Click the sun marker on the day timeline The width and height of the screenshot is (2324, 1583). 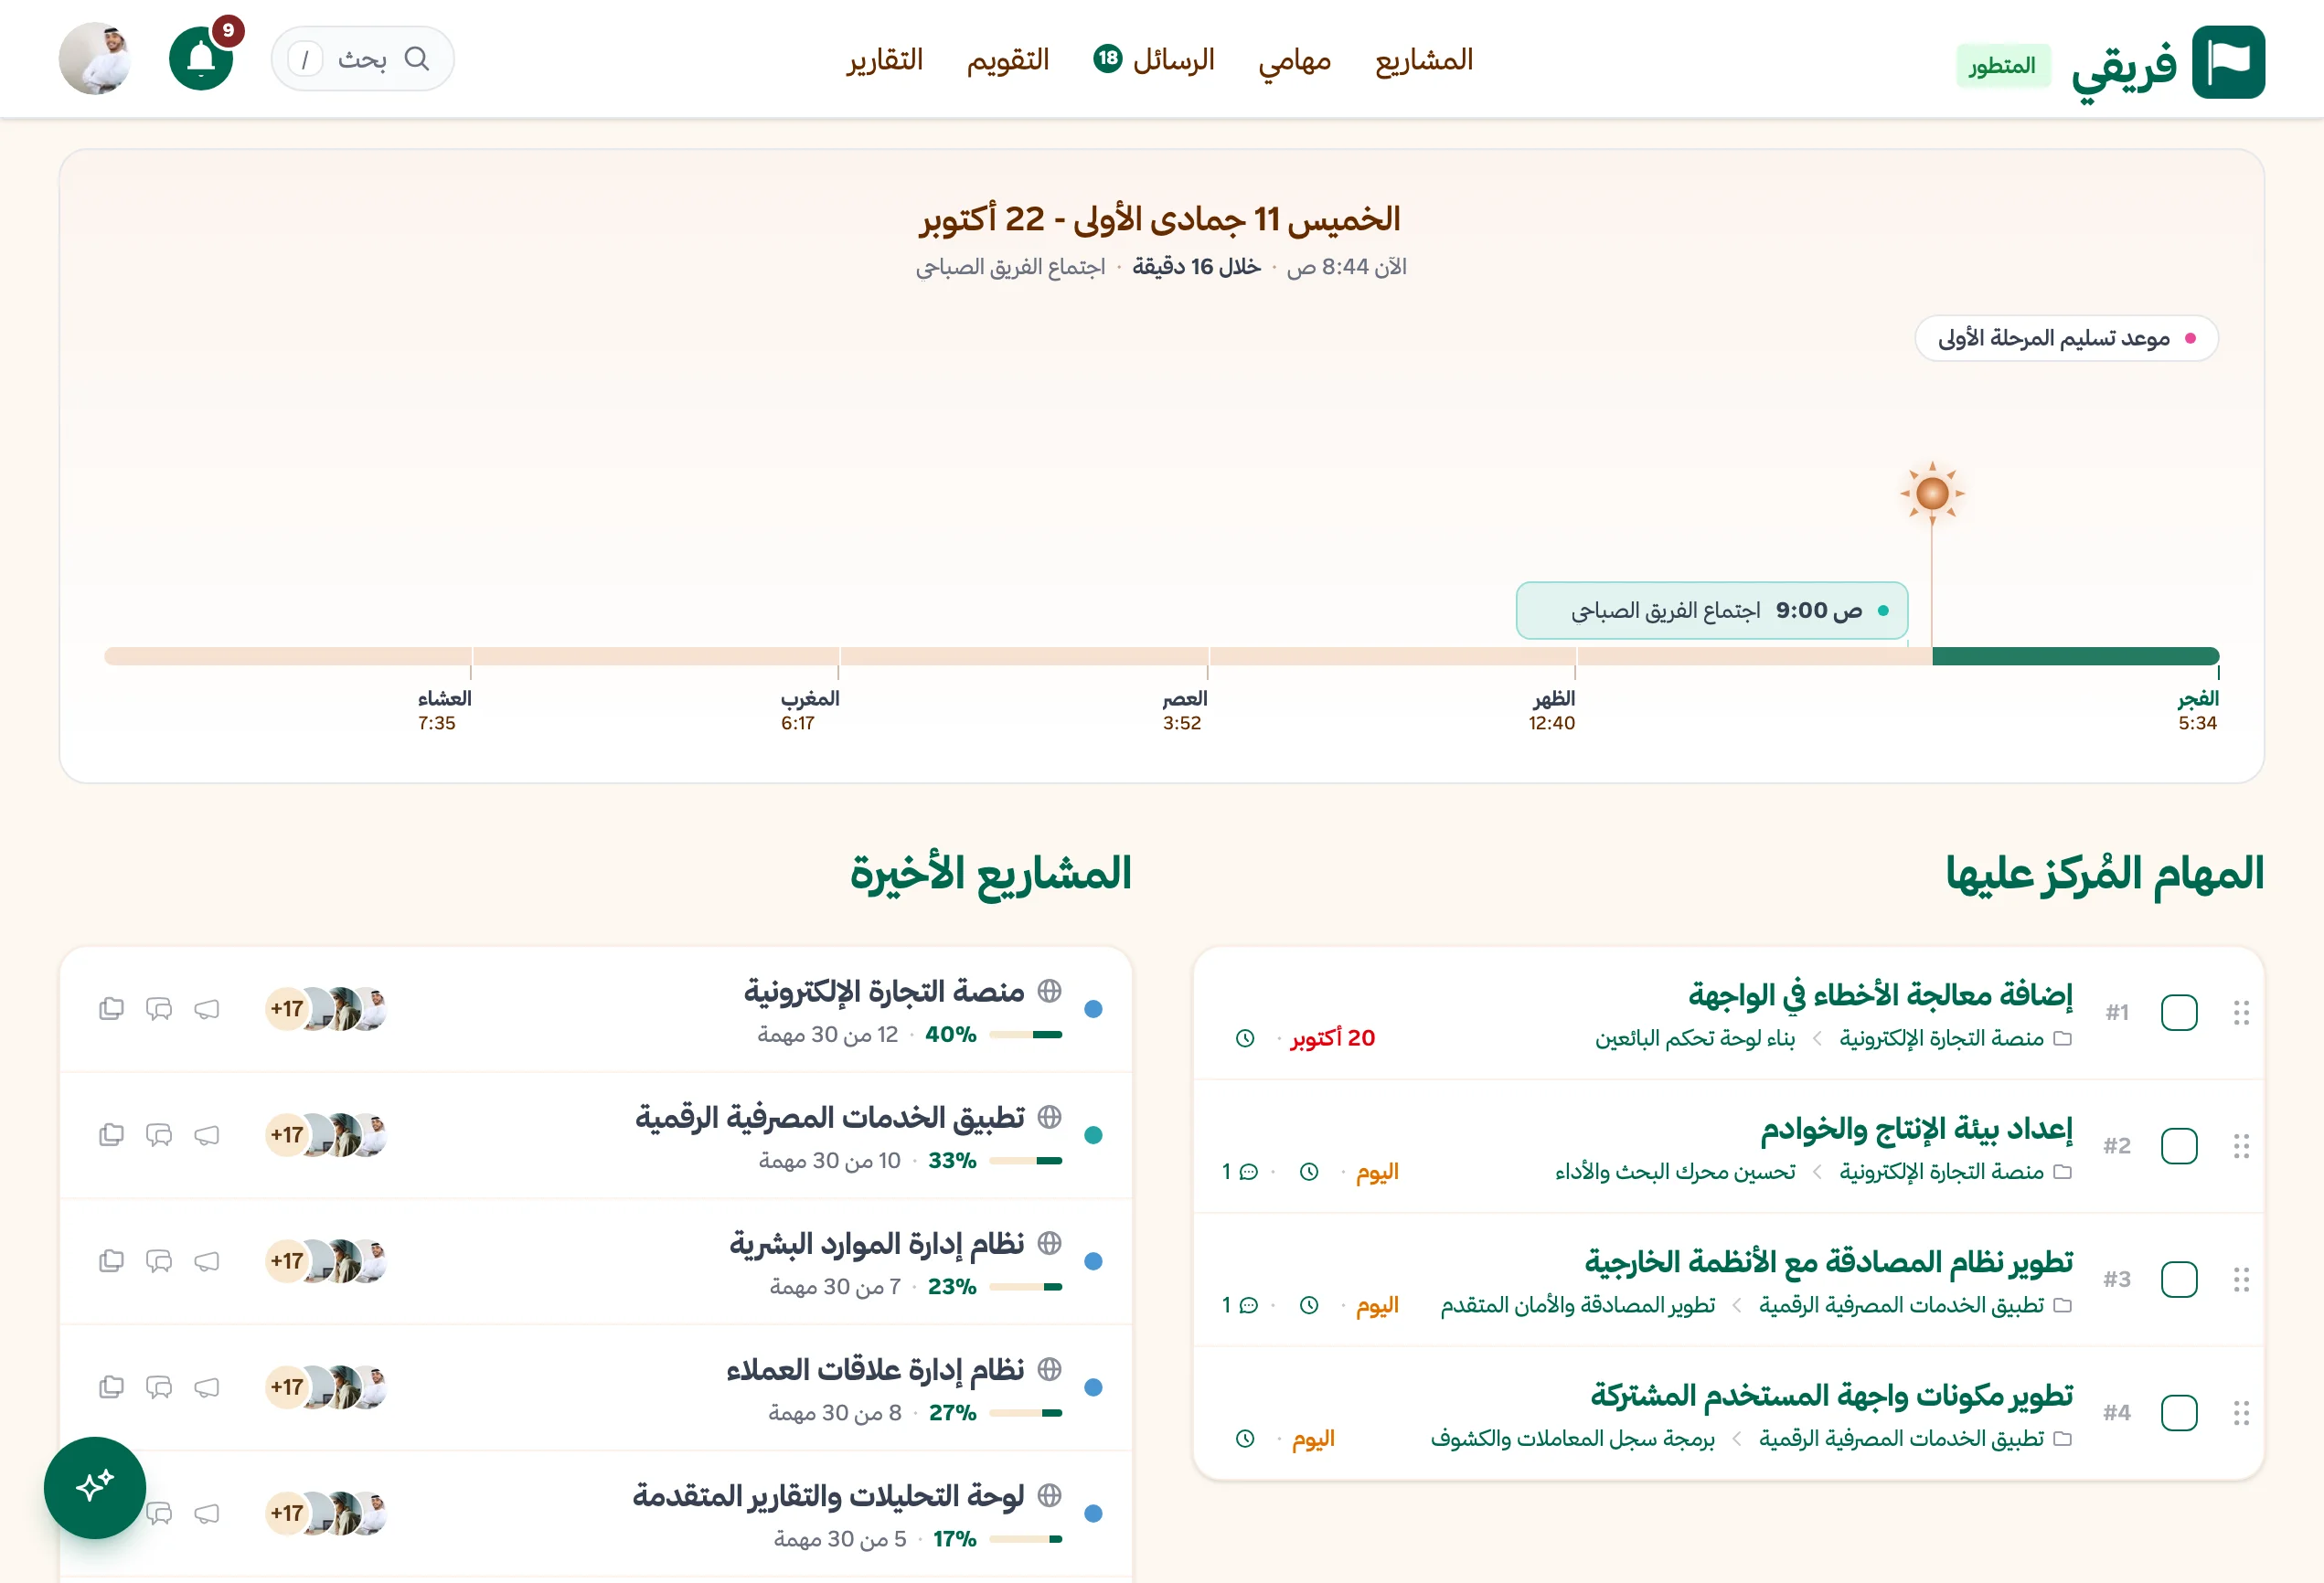(1932, 493)
